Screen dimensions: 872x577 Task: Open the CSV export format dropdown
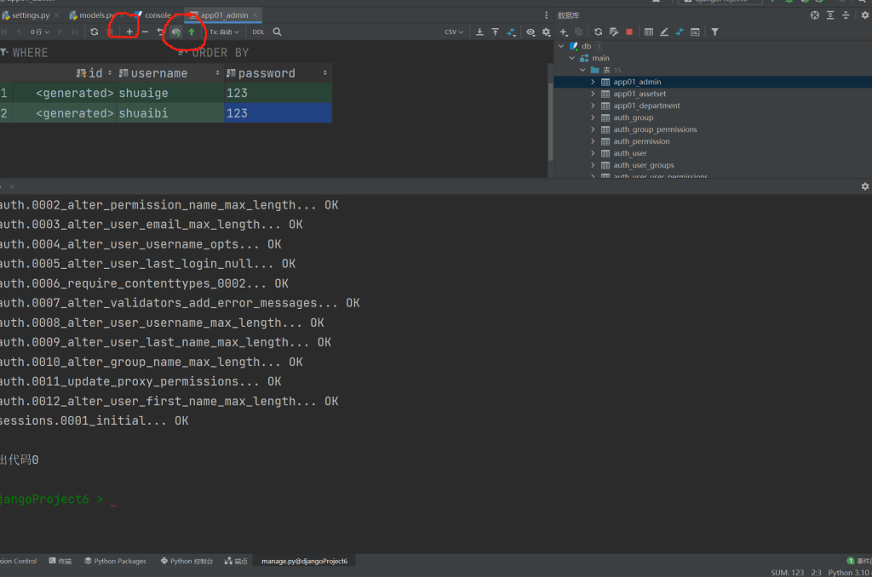pos(454,31)
